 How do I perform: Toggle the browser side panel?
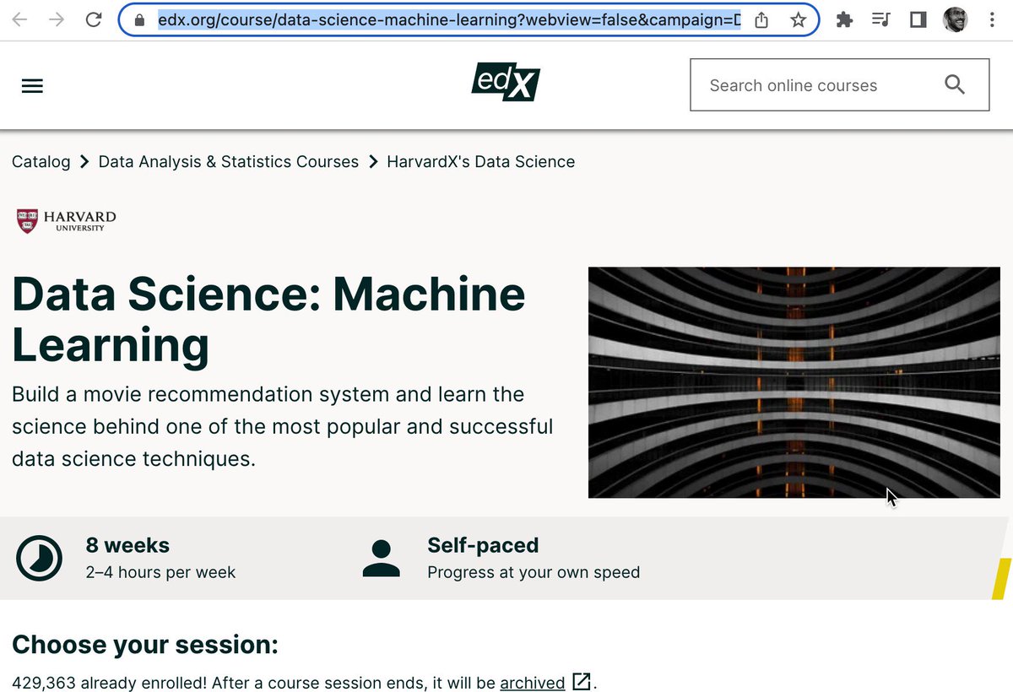918,19
